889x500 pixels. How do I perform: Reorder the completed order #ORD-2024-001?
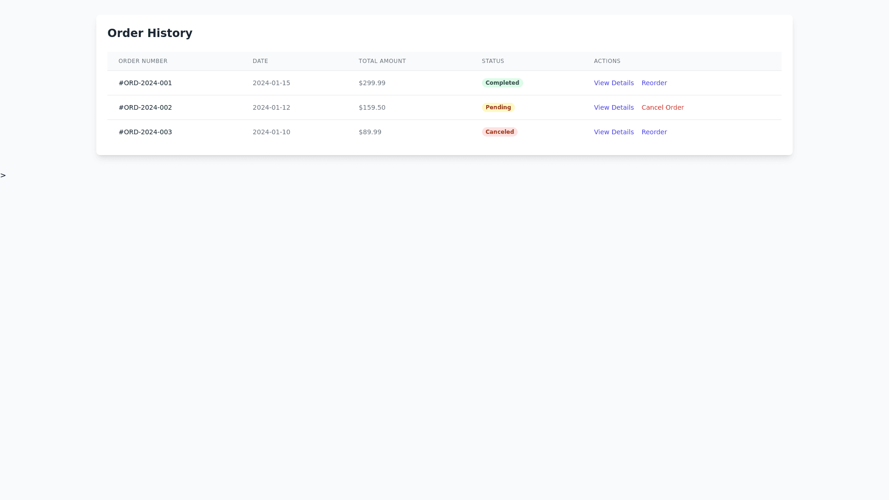click(x=654, y=83)
